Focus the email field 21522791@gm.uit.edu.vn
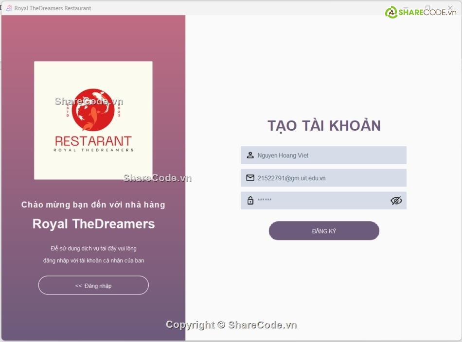Viewport: 462px width, 342px height. (323, 178)
